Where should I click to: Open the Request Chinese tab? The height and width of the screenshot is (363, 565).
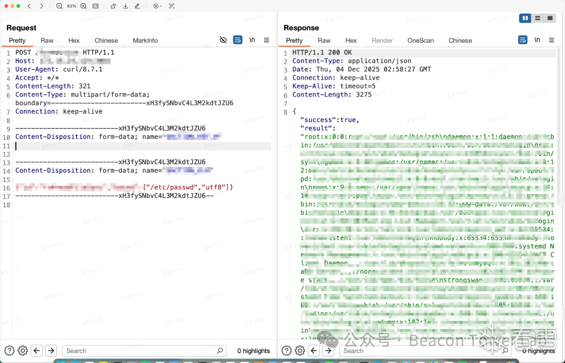[106, 41]
